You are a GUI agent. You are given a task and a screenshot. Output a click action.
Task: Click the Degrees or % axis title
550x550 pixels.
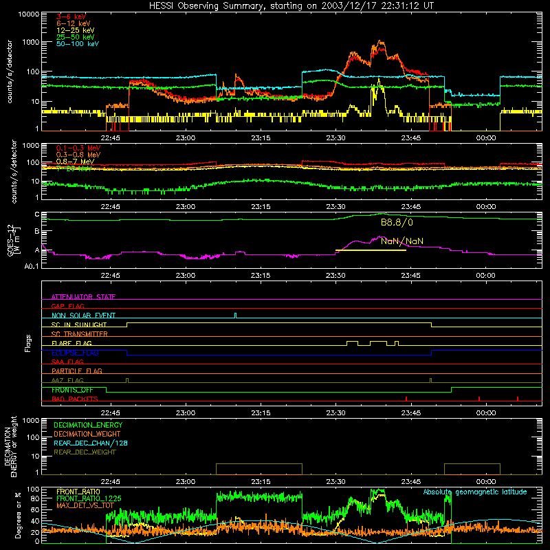point(18,515)
